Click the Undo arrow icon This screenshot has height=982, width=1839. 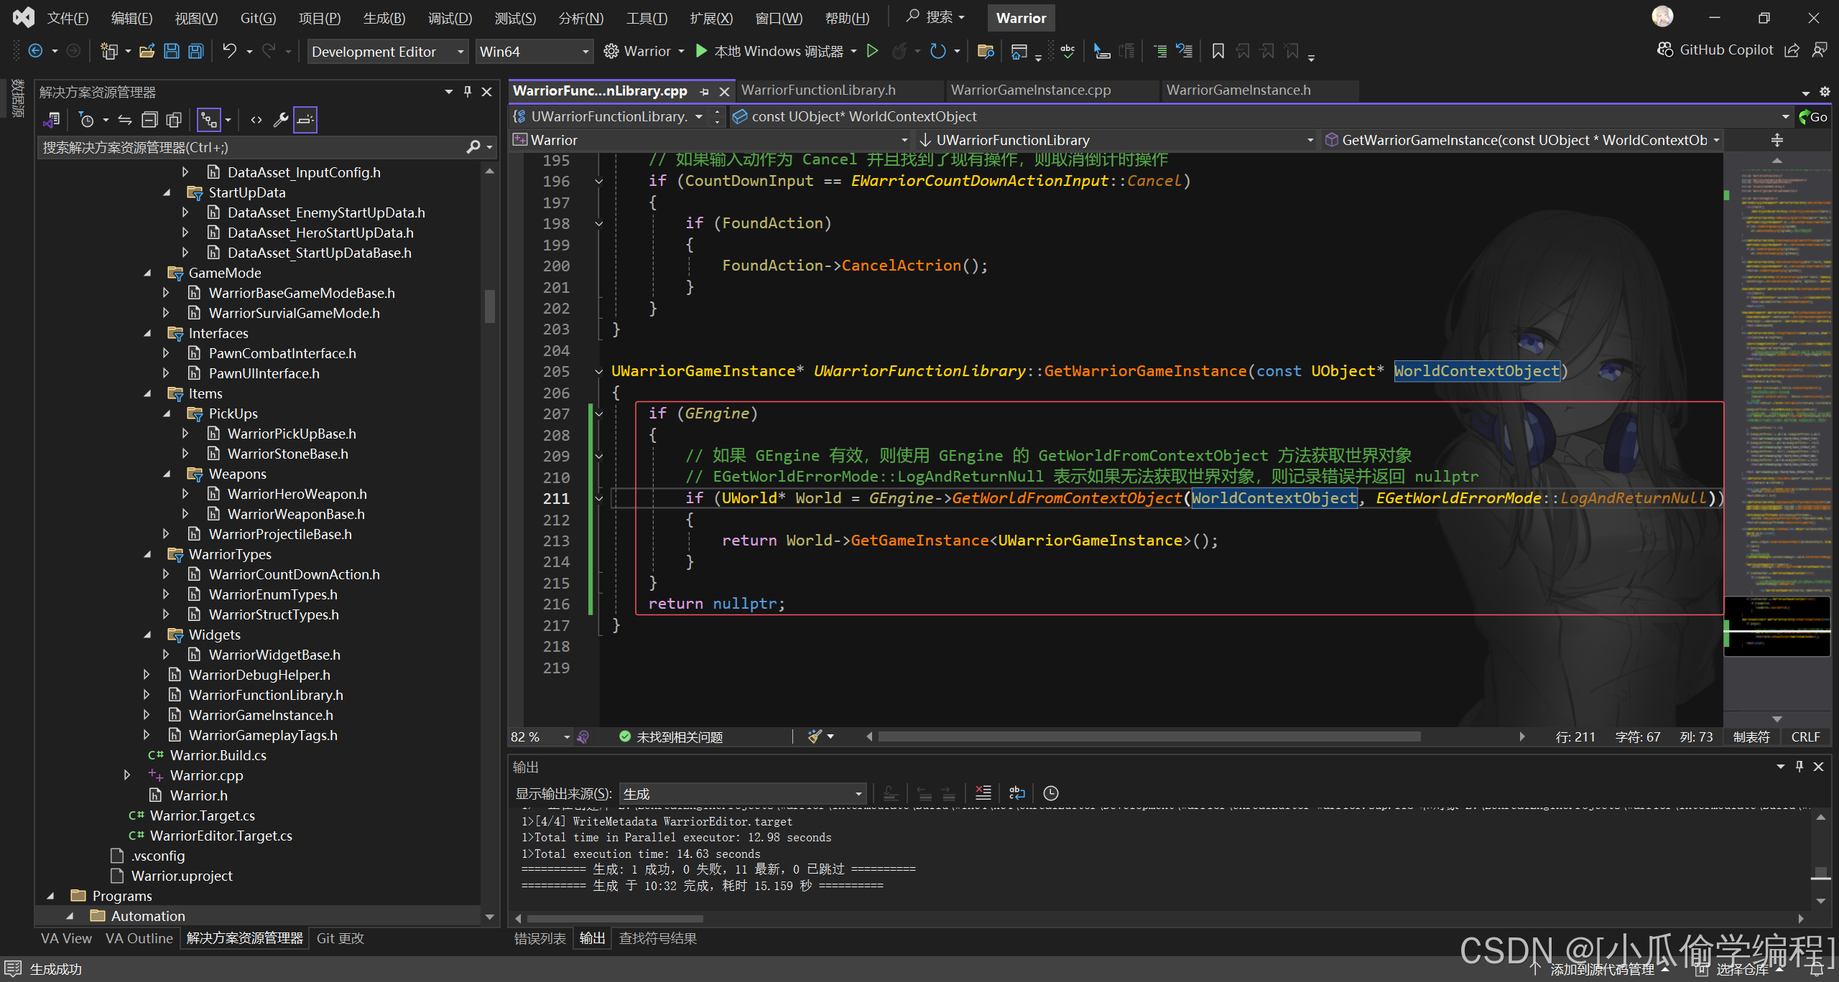229,51
